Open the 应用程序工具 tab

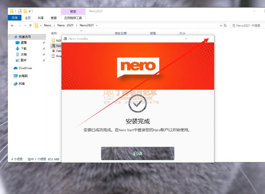click(x=73, y=18)
